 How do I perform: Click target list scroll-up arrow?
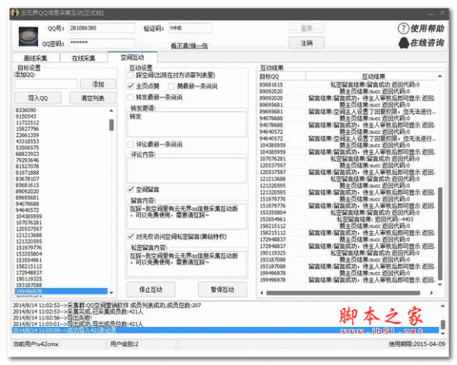111,110
